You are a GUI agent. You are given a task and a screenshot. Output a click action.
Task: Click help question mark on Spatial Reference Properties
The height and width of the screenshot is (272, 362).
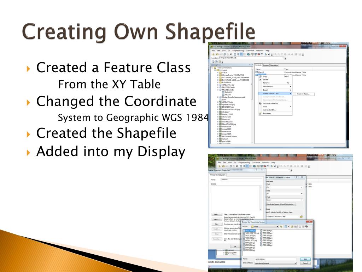pos(256,170)
